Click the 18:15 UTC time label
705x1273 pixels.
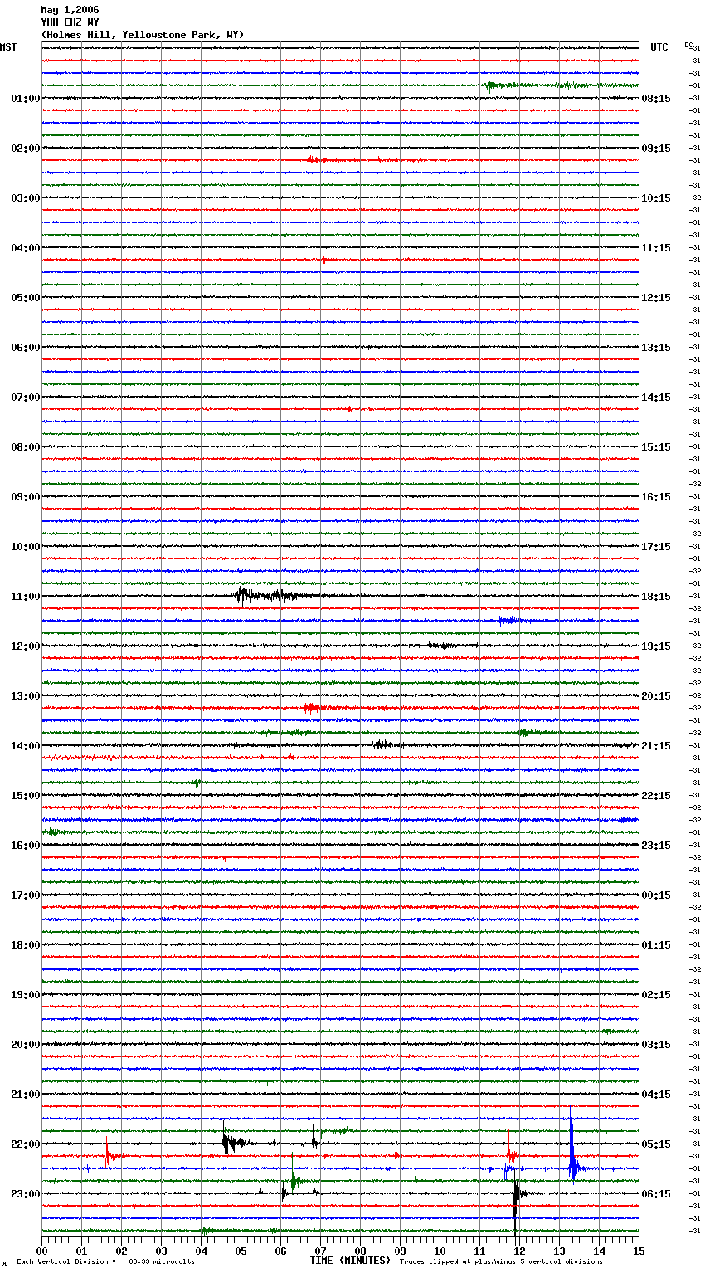pyautogui.click(x=656, y=596)
